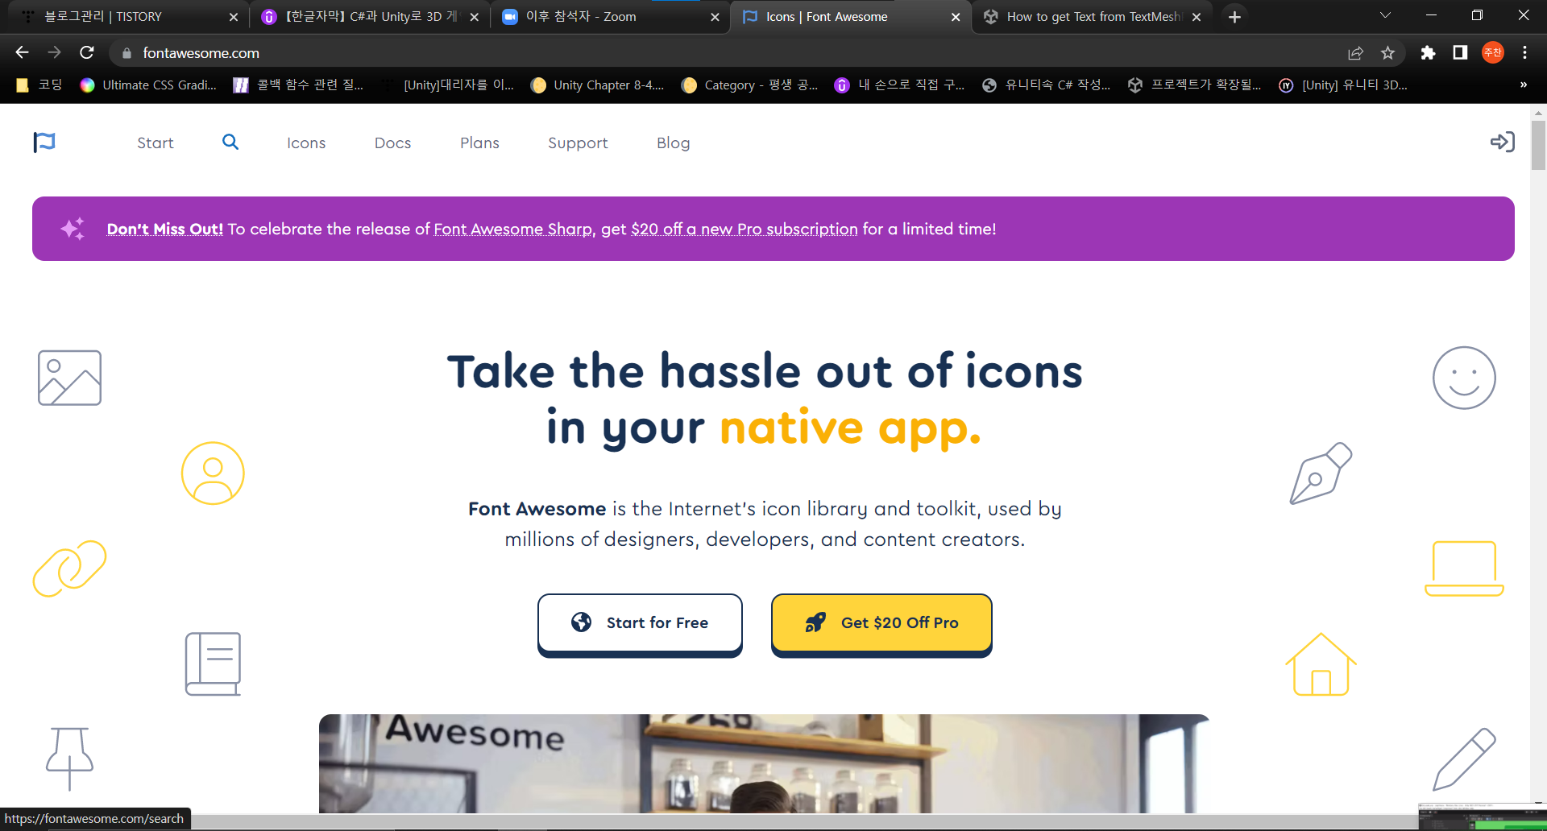Open the Icons menu item
The width and height of the screenshot is (1547, 831).
pos(306,143)
